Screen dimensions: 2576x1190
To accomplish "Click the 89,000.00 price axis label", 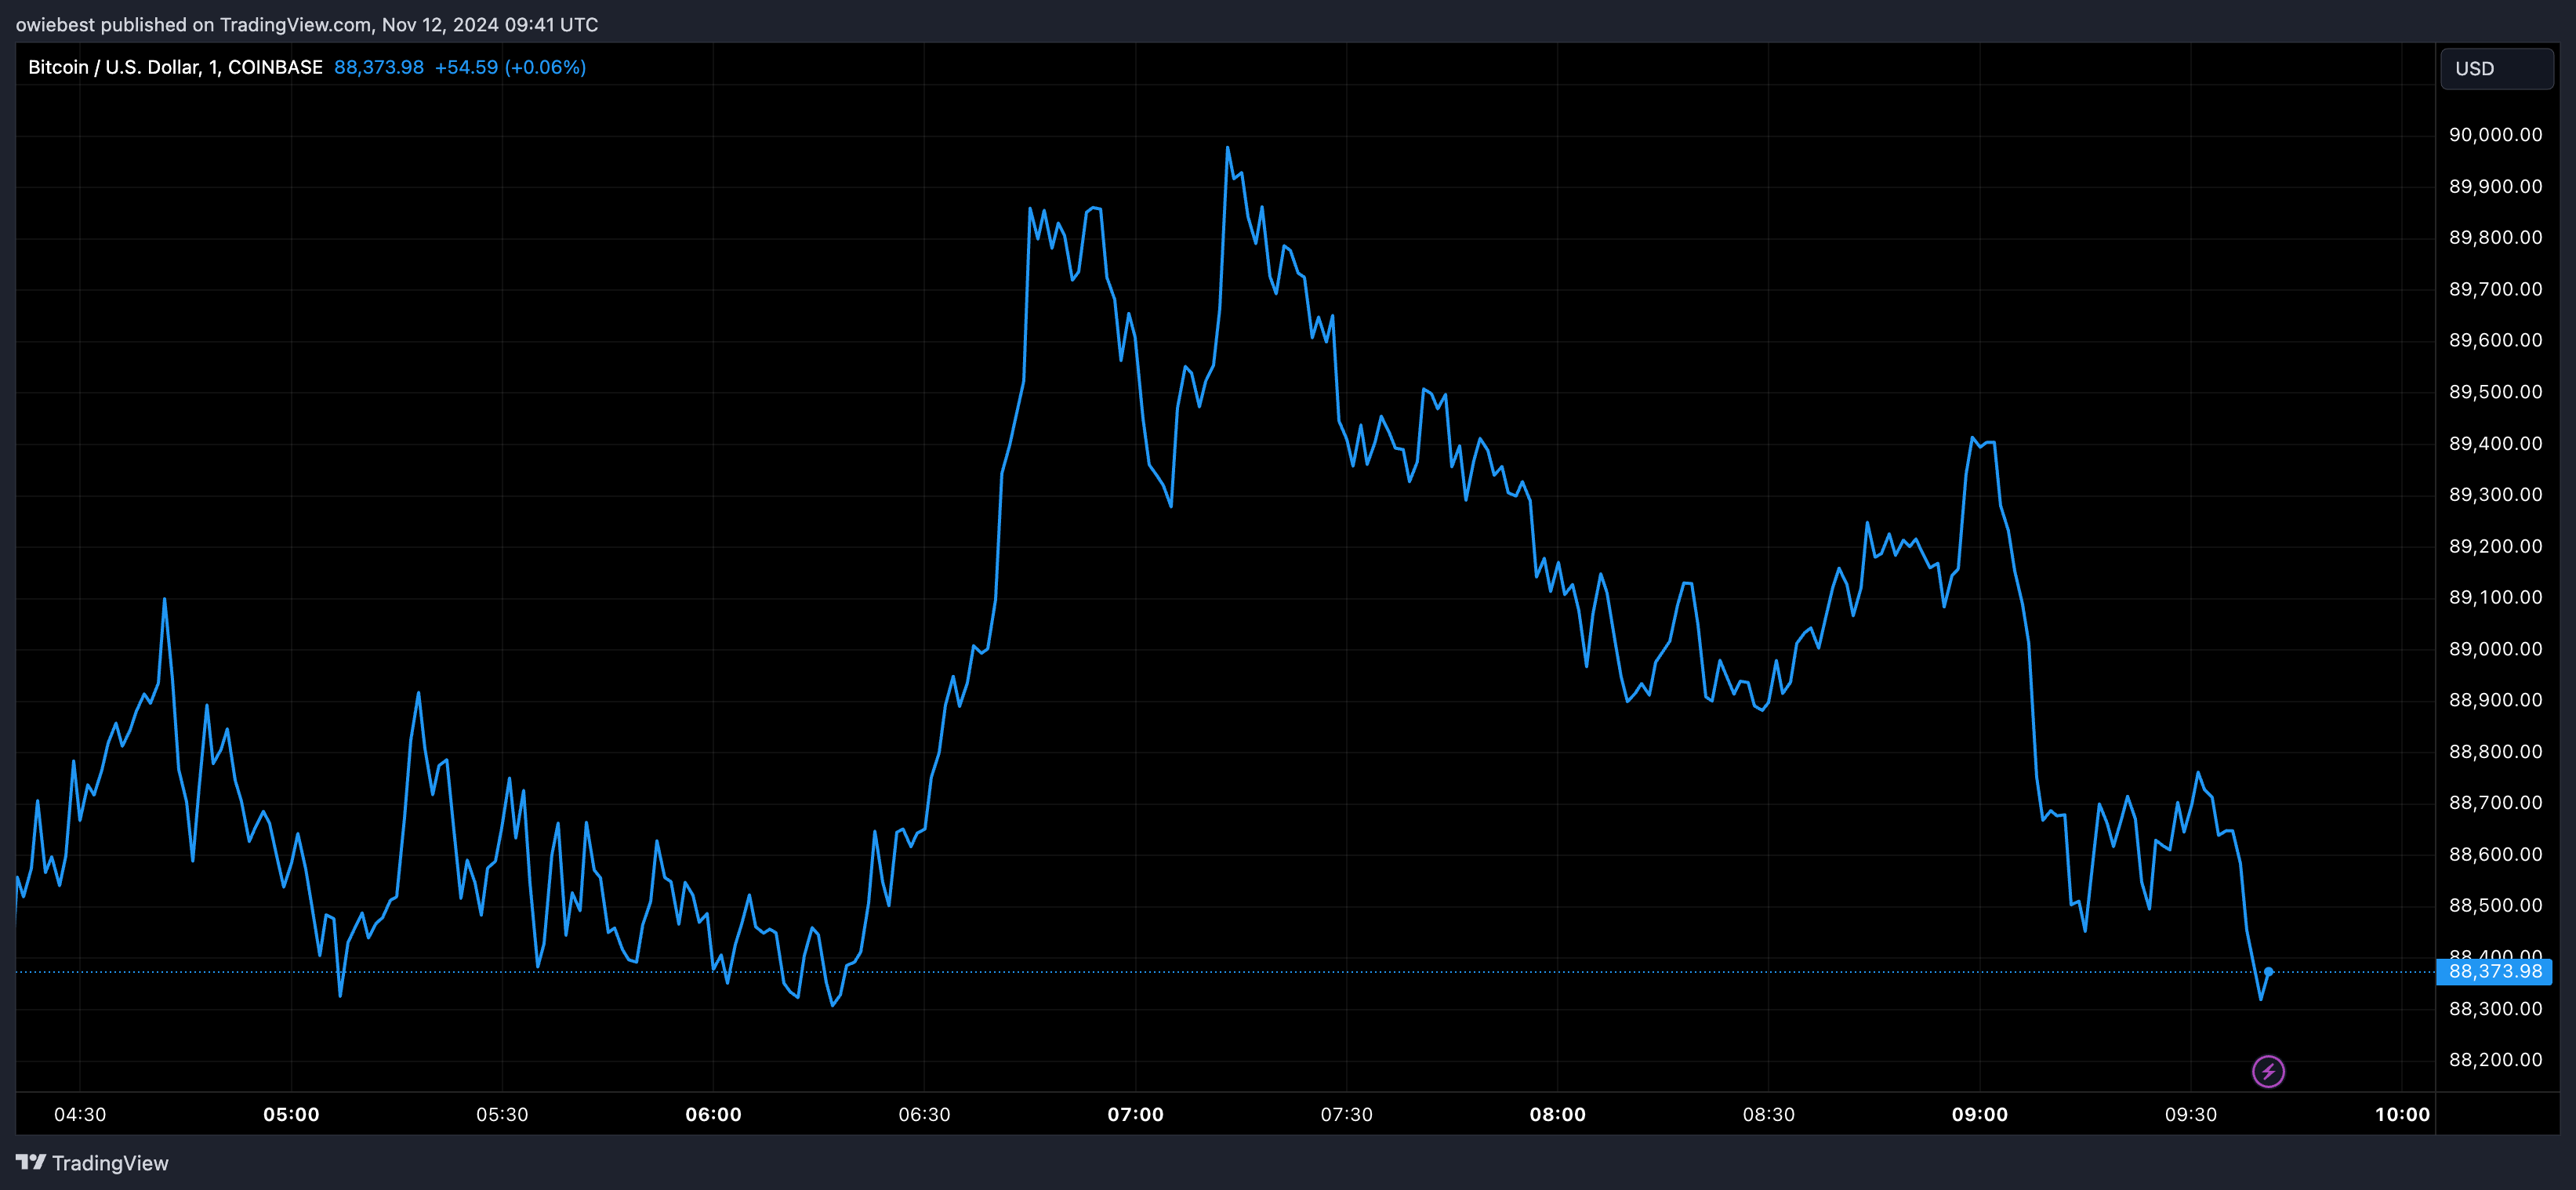I will point(2495,649).
